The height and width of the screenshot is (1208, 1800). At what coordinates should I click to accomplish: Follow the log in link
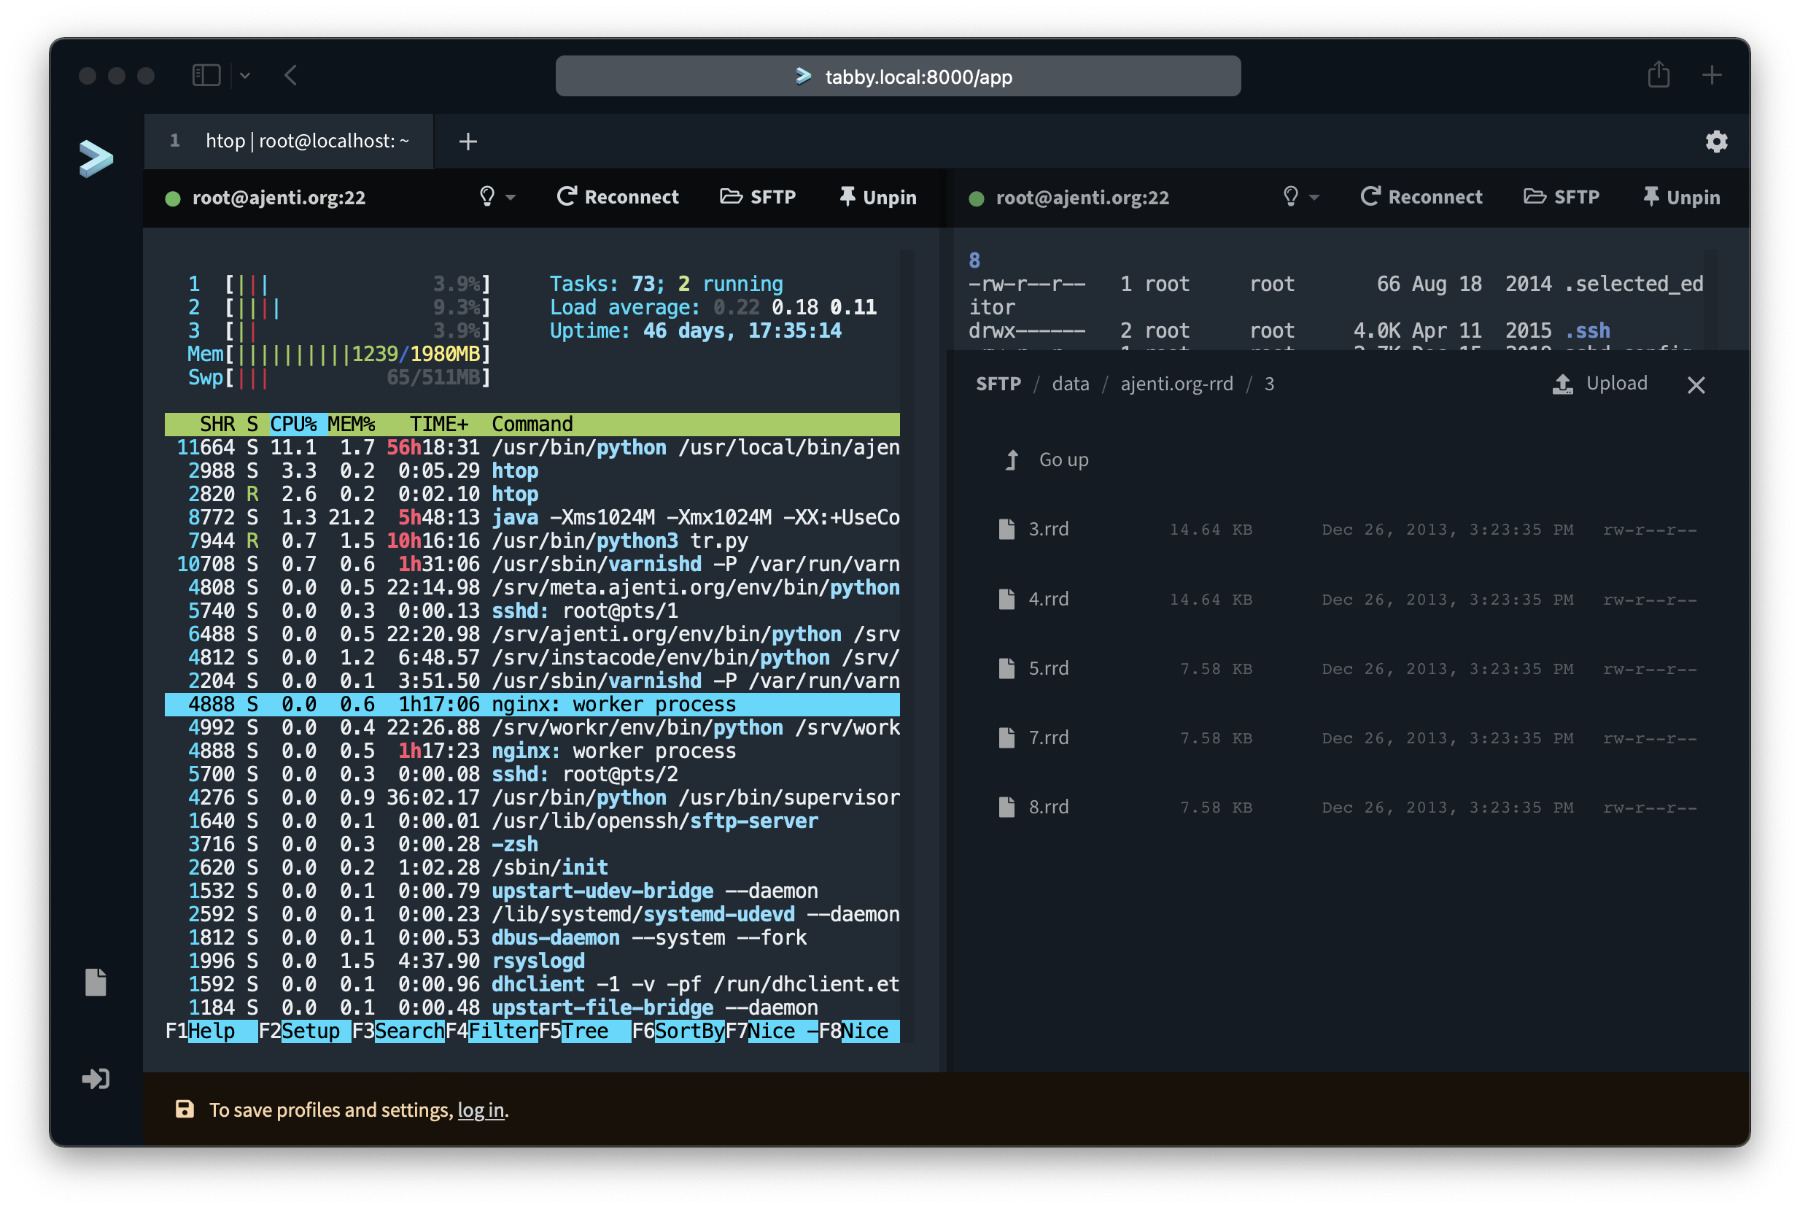[481, 1110]
